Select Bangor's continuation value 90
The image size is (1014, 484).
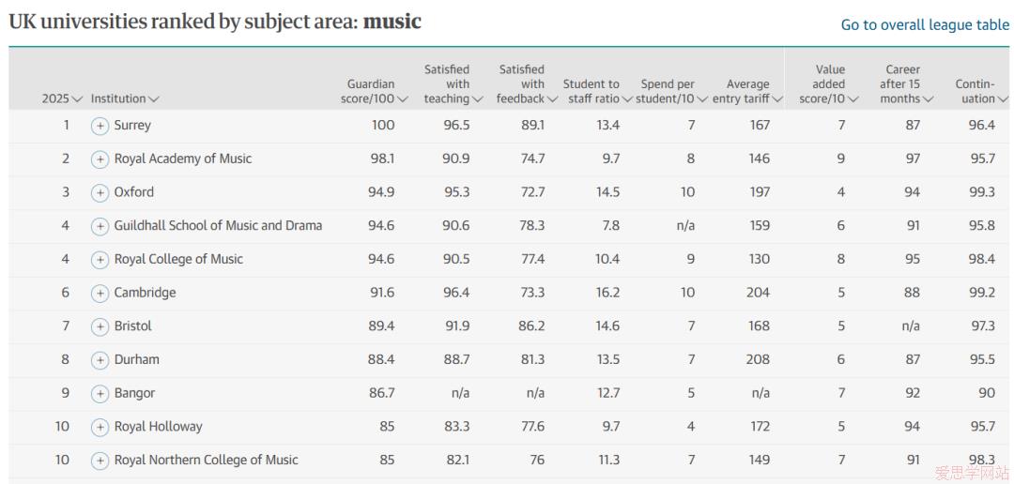tap(987, 393)
